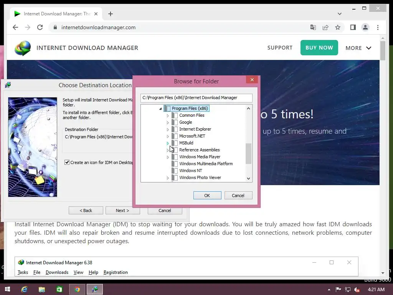Image resolution: width=393 pixels, height=295 pixels.
Task: Click Action Center flag icon in tray
Action: click(x=338, y=290)
